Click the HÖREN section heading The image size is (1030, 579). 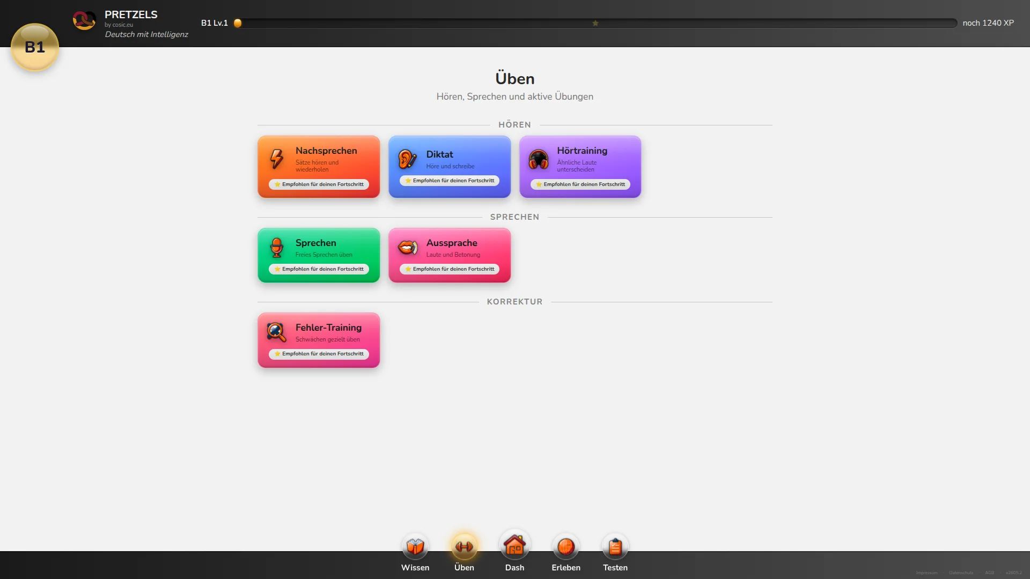coord(514,125)
